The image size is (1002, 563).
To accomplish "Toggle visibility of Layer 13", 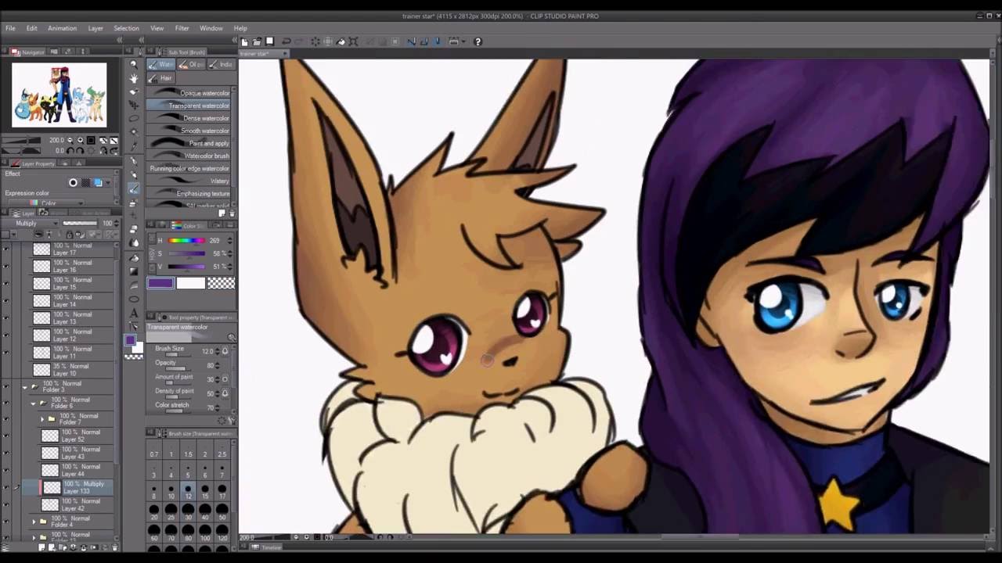I will [x=6, y=318].
